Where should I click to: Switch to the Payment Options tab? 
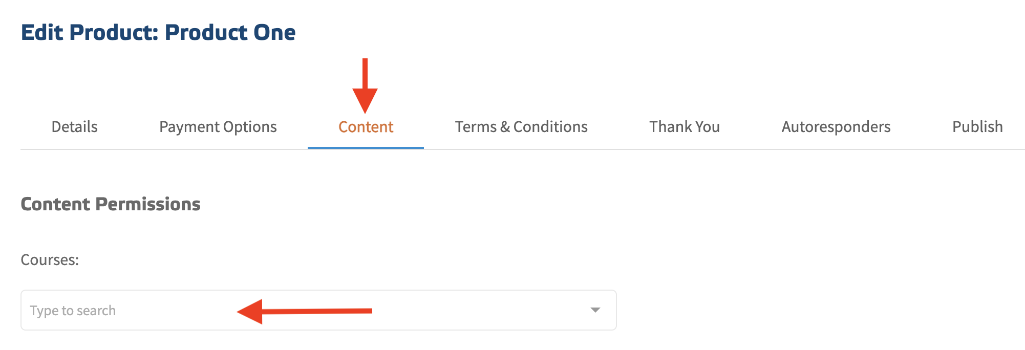coord(218,127)
